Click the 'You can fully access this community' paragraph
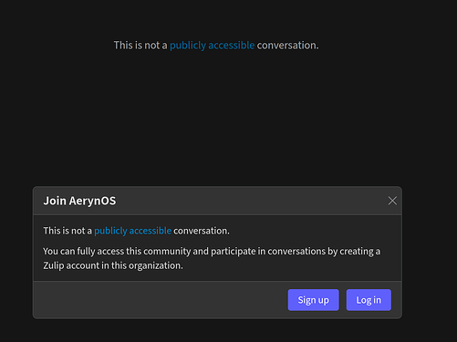Image resolution: width=457 pixels, height=342 pixels. click(212, 258)
